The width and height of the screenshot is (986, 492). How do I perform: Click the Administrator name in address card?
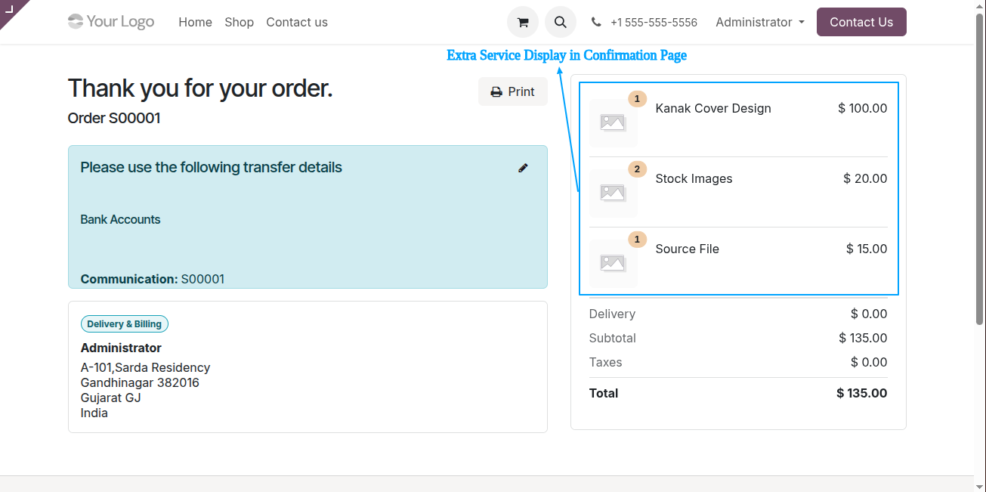pos(121,348)
